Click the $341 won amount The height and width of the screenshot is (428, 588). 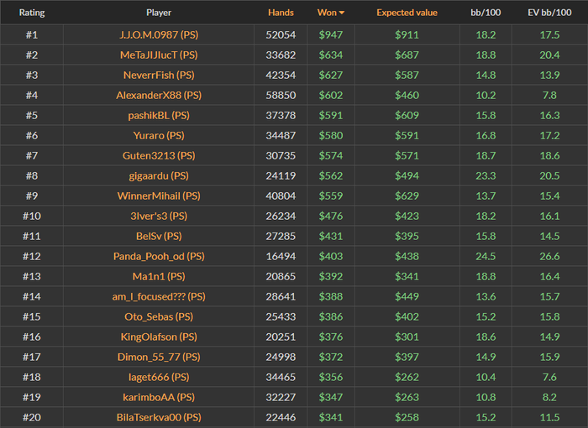click(331, 417)
